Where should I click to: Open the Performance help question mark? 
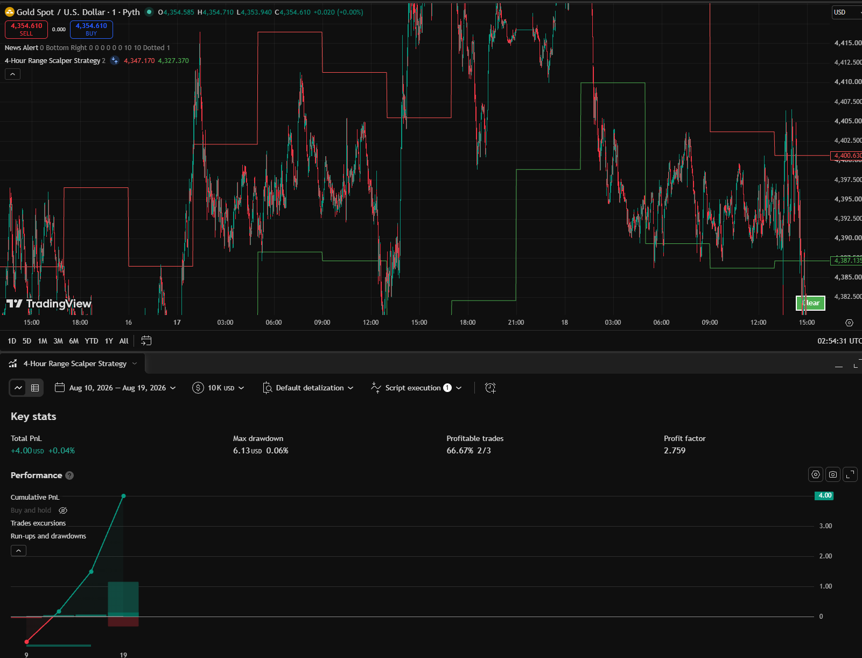click(69, 475)
